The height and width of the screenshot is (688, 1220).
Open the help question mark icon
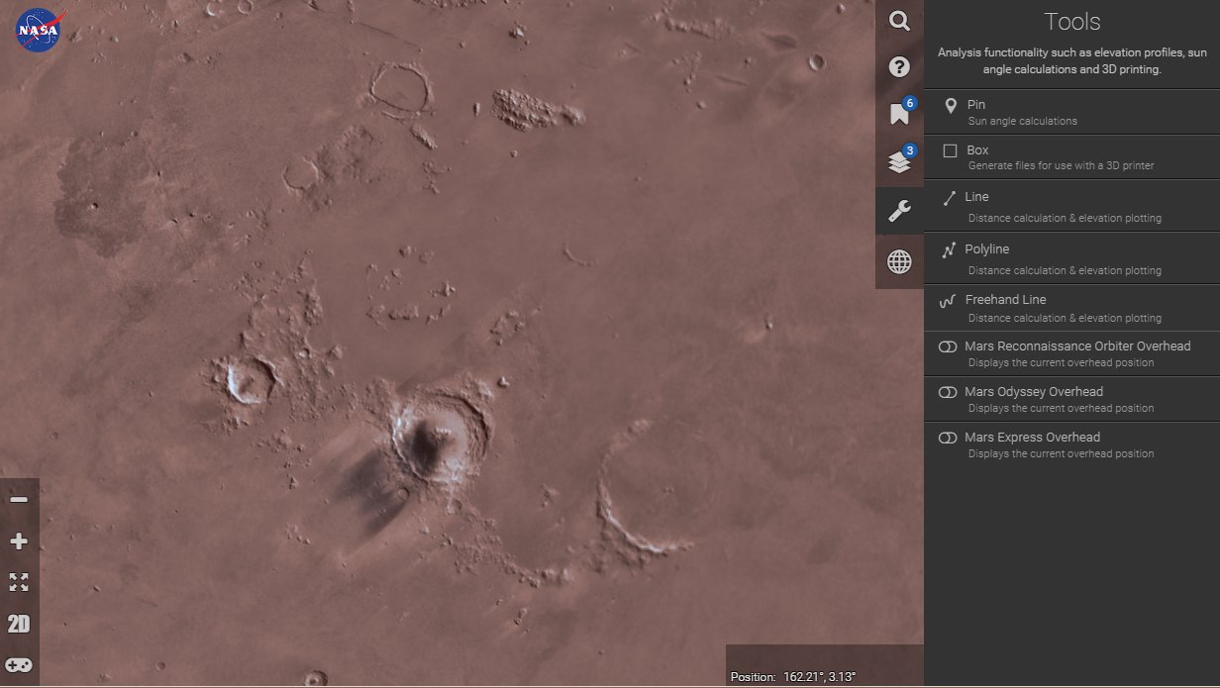tap(899, 67)
